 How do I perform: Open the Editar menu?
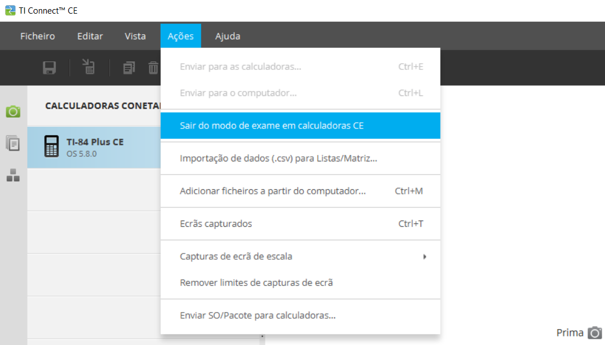coord(90,36)
